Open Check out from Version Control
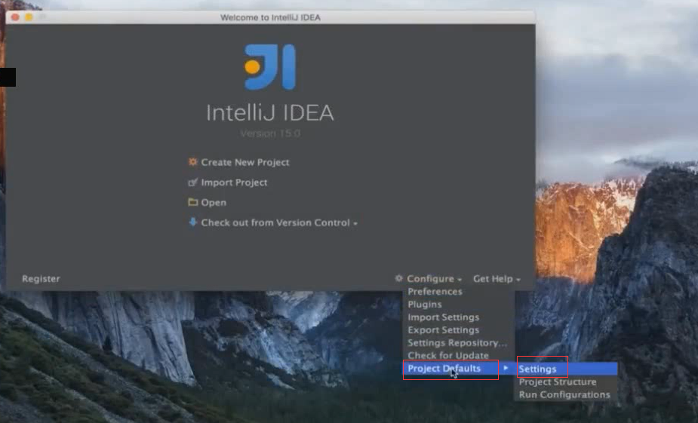The image size is (698, 423). [275, 222]
